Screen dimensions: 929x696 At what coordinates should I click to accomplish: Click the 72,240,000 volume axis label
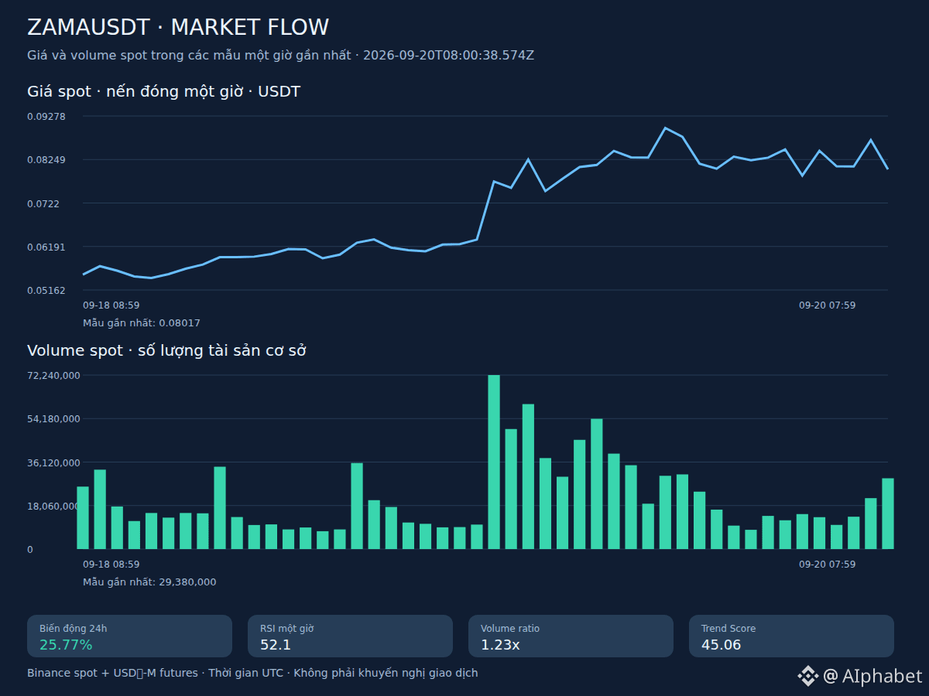[53, 376]
